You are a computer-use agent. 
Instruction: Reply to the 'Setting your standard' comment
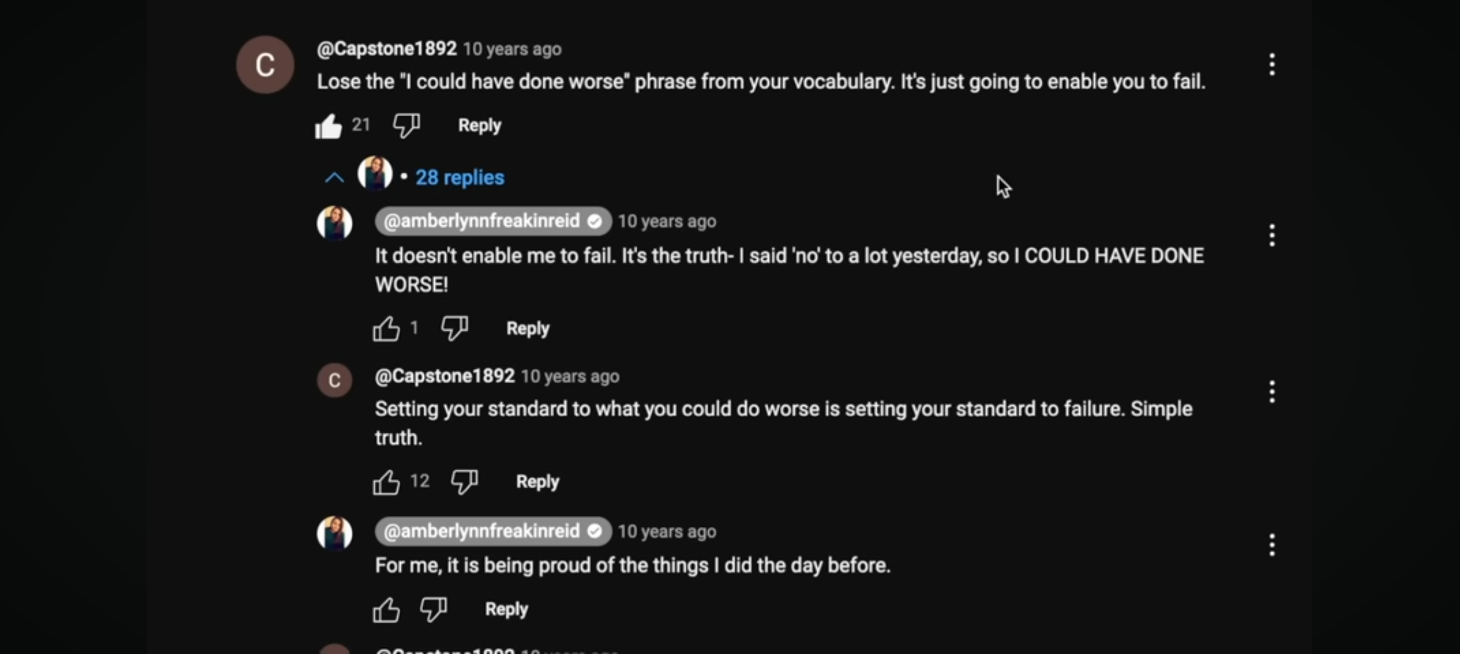tap(537, 481)
